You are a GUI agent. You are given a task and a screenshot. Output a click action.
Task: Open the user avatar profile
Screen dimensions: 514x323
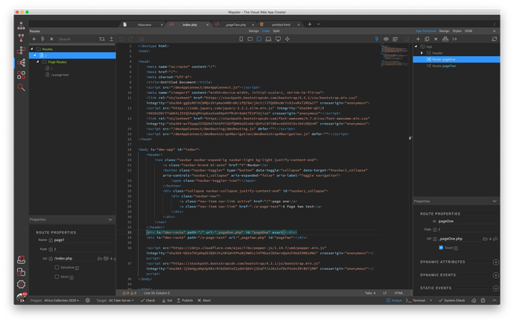pos(22,297)
